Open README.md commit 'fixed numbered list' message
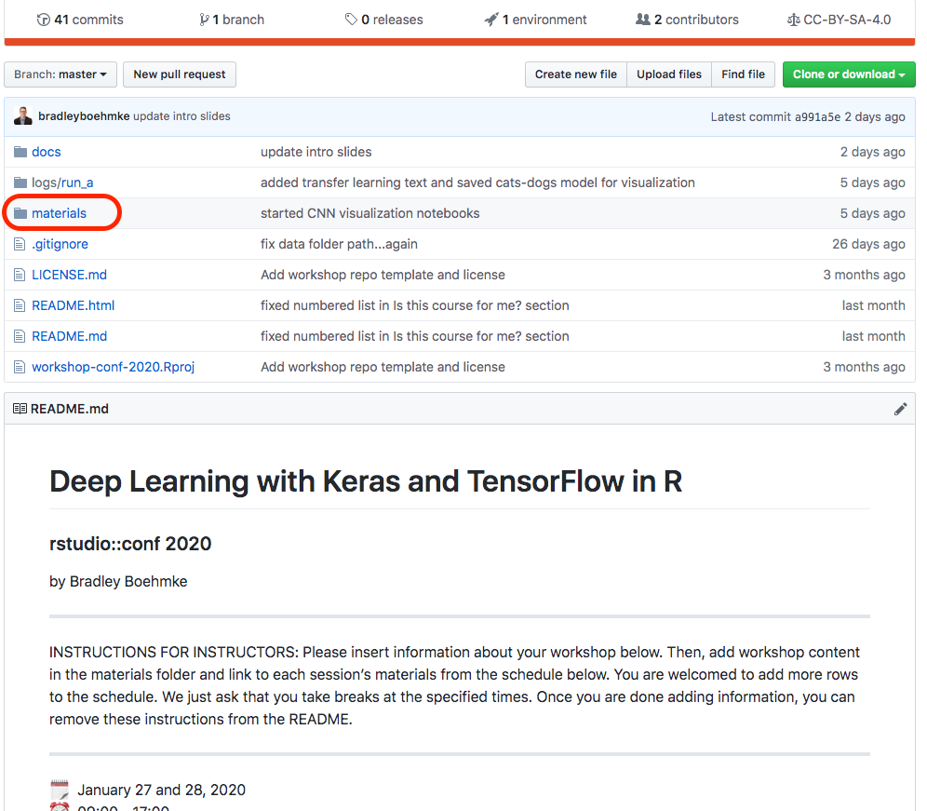Screen dimensions: 927x811 coord(415,336)
